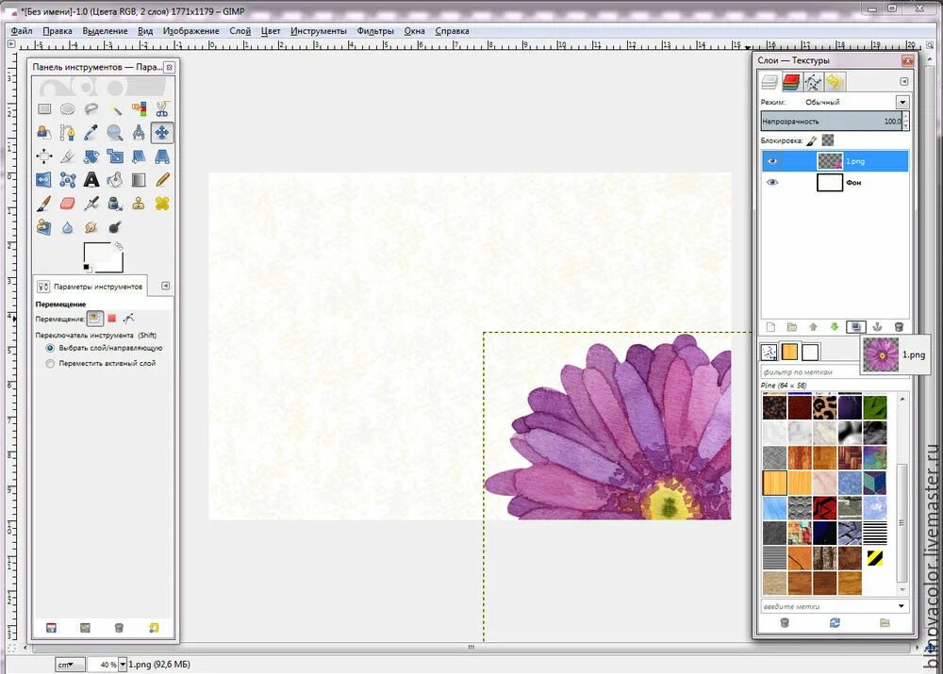This screenshot has width=943, height=674.
Task: Open the Инструменты menu
Action: 318,31
